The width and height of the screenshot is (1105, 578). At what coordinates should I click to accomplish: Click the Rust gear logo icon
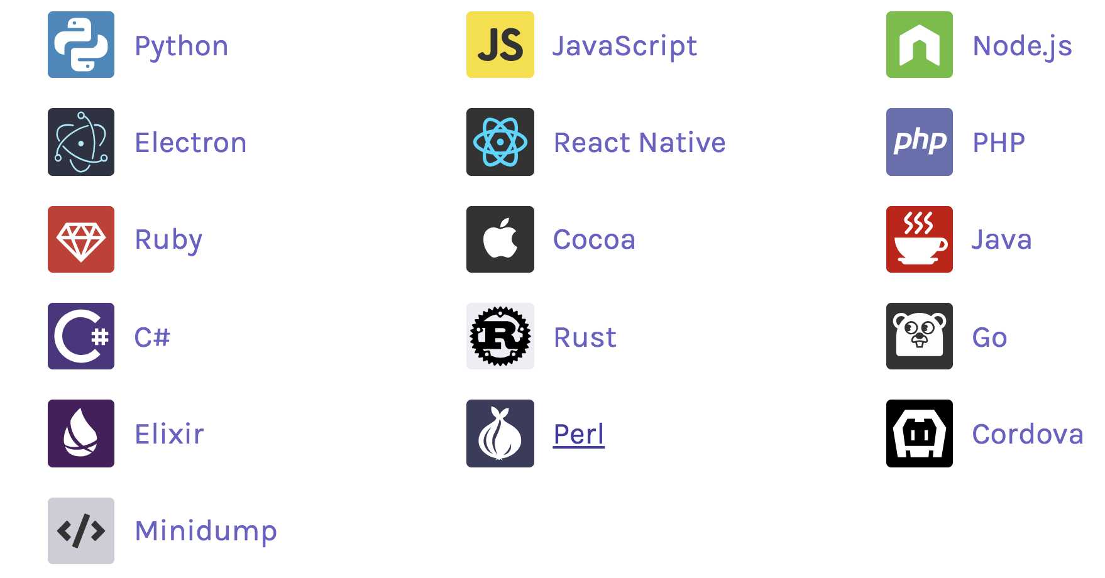[x=500, y=336]
